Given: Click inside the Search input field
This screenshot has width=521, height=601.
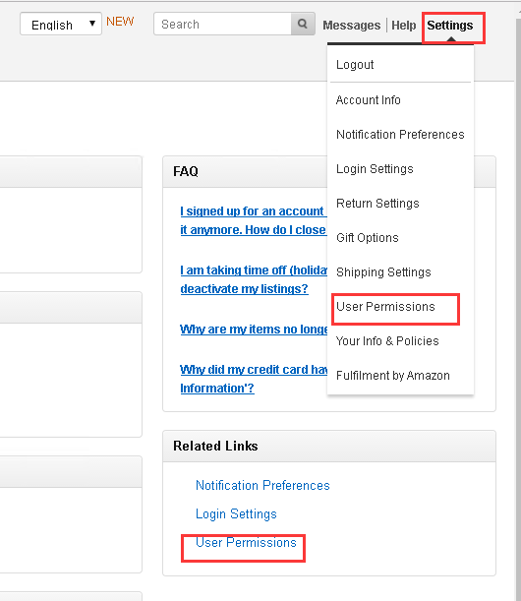Looking at the screenshot, I should pos(222,24).
